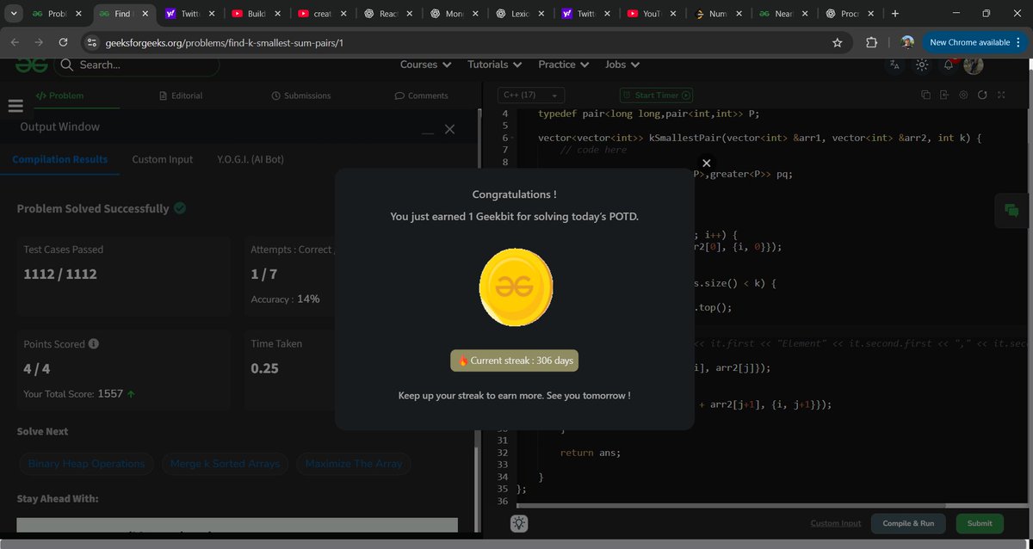Click the 1112 / 1112 test cases text
This screenshot has width=1033, height=549.
[x=60, y=274]
